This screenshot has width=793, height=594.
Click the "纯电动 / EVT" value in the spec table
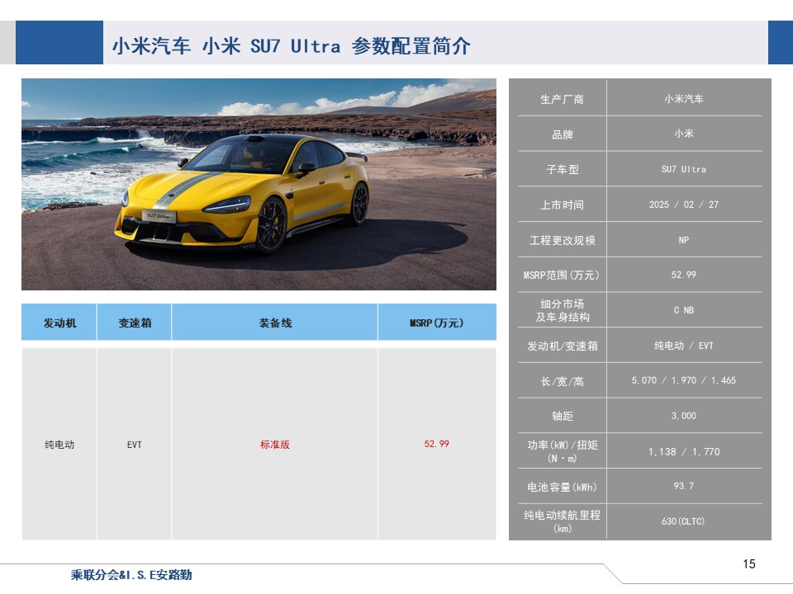pyautogui.click(x=684, y=346)
